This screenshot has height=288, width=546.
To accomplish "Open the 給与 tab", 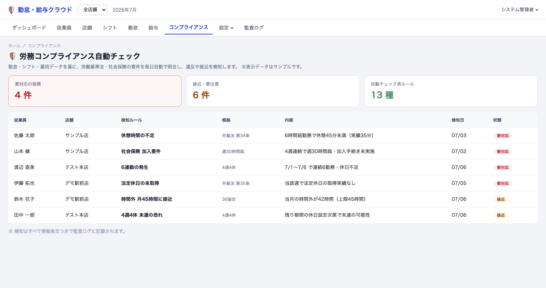I will tap(154, 28).
